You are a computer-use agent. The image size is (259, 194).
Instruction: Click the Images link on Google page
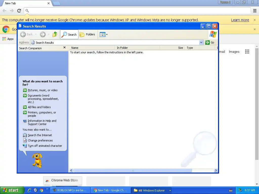pyautogui.click(x=234, y=52)
